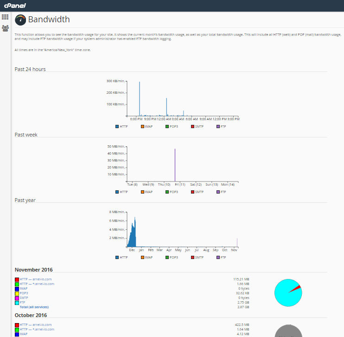
Task: Click the November 2016 pie chart
Action: click(288, 293)
